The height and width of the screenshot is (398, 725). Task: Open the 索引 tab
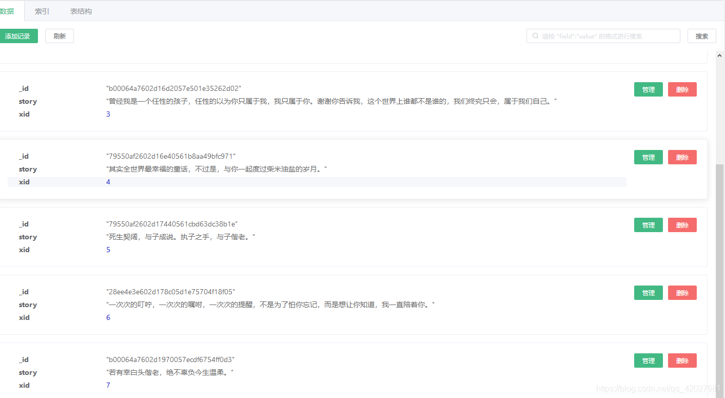(x=42, y=11)
